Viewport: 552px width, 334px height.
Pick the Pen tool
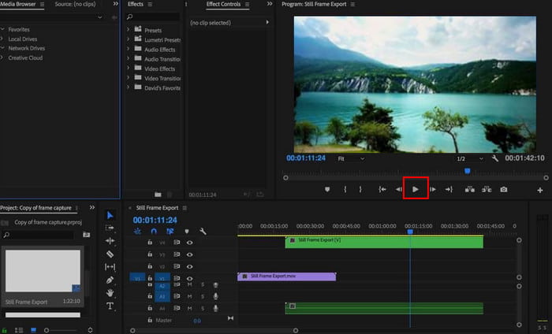click(x=110, y=280)
